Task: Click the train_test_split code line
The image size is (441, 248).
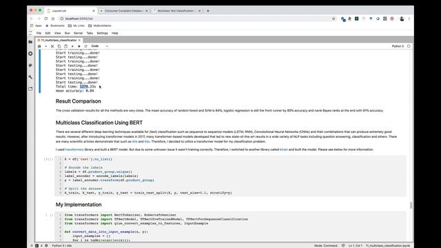Action: (148, 193)
